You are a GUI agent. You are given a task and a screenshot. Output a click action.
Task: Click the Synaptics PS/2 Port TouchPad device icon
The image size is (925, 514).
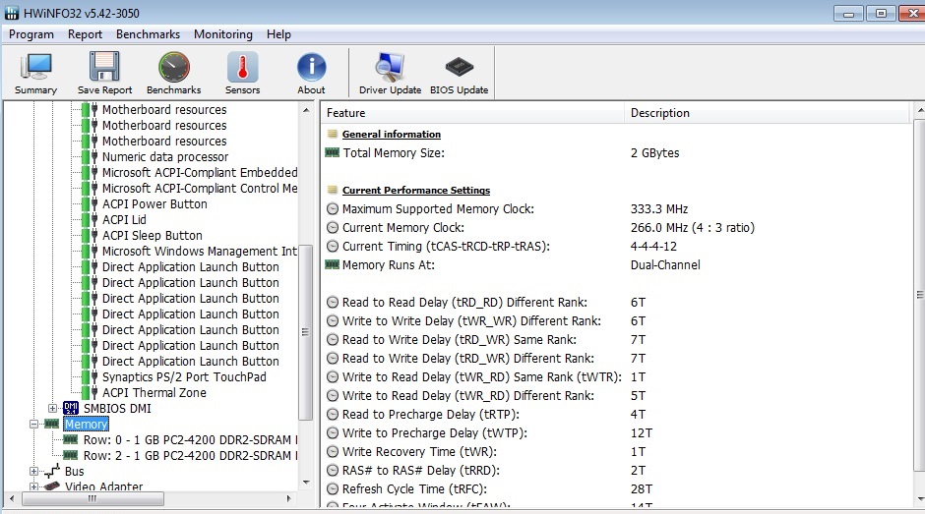click(x=90, y=376)
